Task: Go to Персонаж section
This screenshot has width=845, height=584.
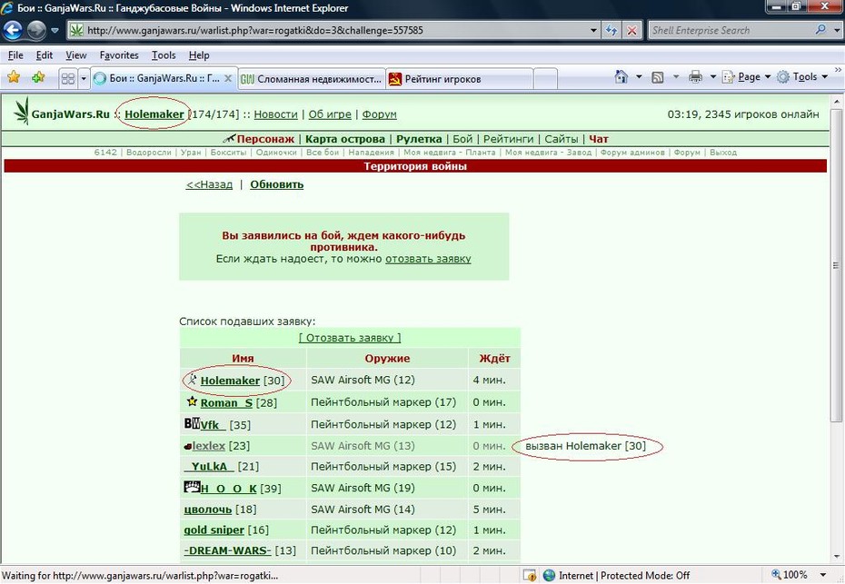Action: [x=265, y=139]
